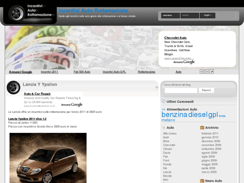Click the Login button
The height and width of the screenshot is (183, 244).
[207, 15]
